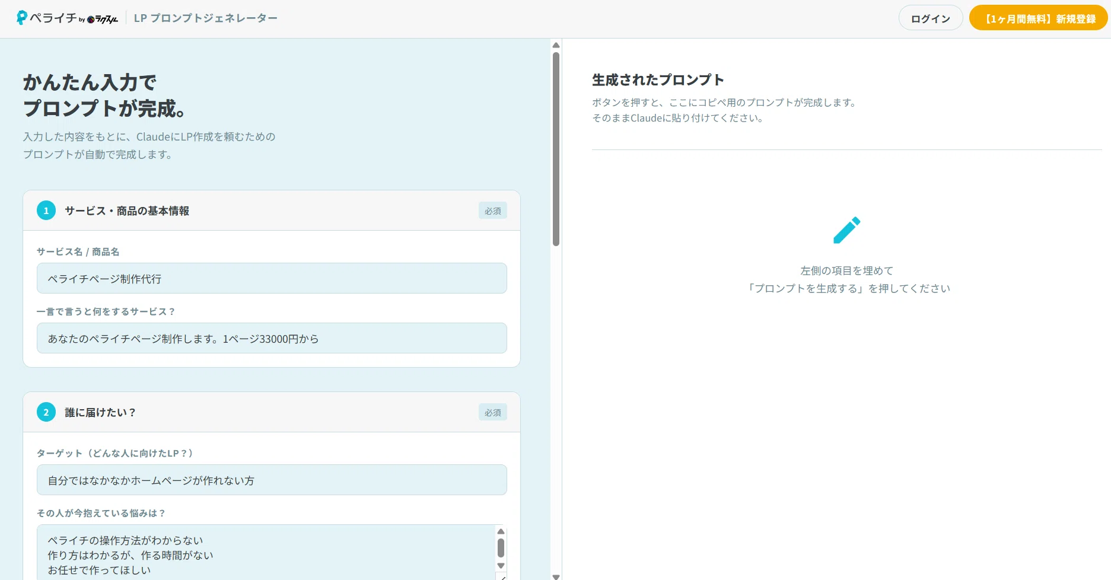Click the 生成されたプロンプト heading

(x=658, y=79)
